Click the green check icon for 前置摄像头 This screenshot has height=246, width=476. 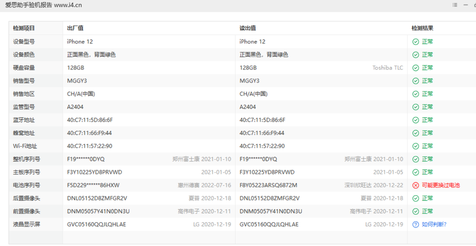tap(416, 212)
